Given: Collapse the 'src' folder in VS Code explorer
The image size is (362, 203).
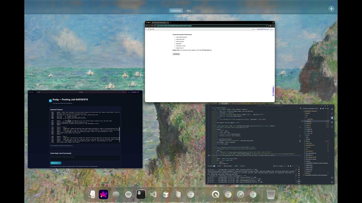Looking at the screenshot, I should click(307, 117).
